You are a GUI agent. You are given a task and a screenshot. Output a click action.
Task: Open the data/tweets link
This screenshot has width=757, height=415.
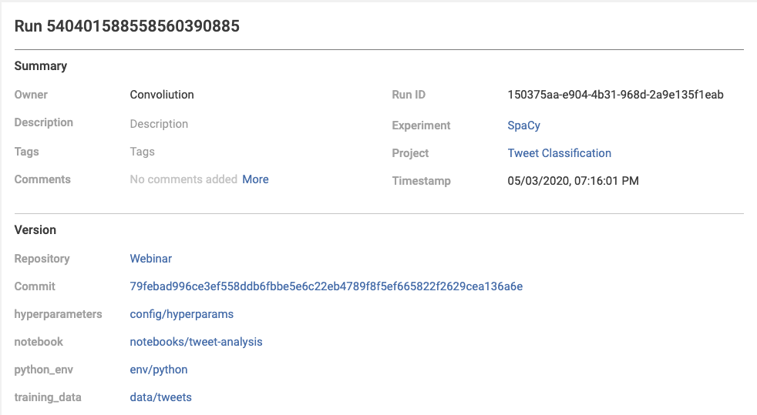pos(161,397)
